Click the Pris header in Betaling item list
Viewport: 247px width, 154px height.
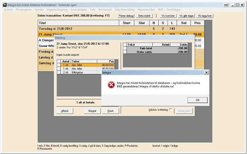pyautogui.click(x=106, y=61)
